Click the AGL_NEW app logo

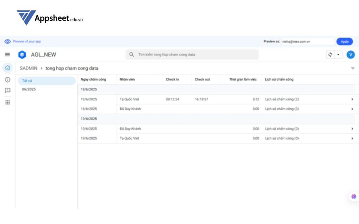pos(22,55)
